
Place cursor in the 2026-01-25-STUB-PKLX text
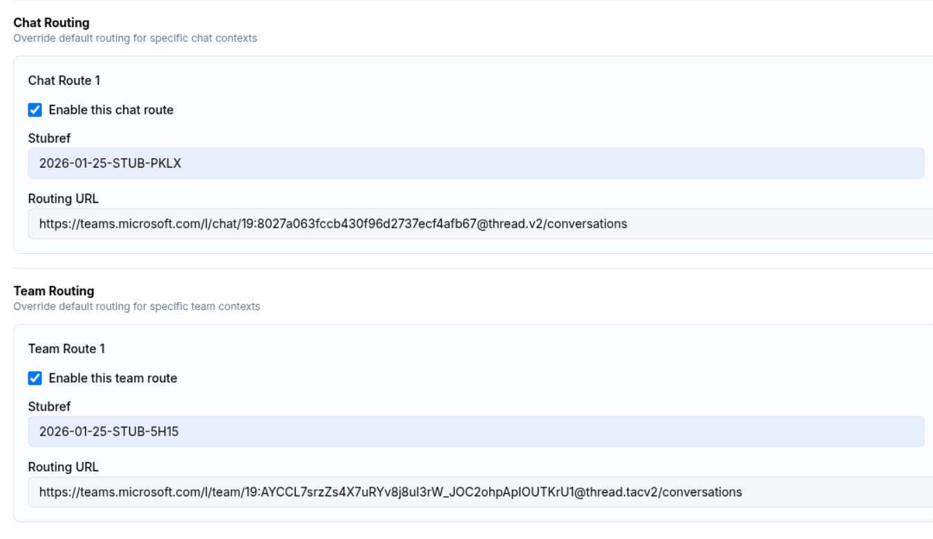click(x=110, y=164)
